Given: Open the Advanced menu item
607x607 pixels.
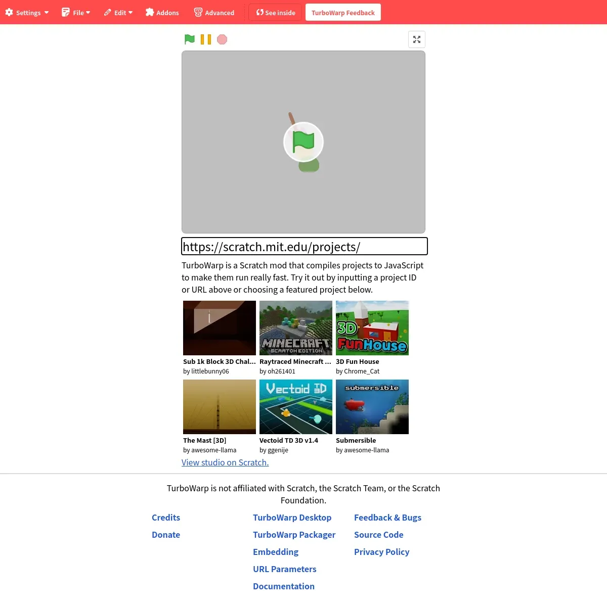Looking at the screenshot, I should click(214, 12).
